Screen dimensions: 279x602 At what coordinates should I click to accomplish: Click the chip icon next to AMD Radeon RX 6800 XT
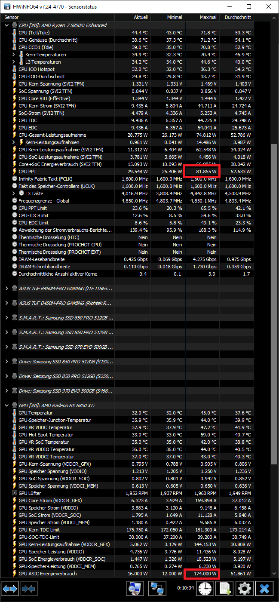tap(15, 405)
